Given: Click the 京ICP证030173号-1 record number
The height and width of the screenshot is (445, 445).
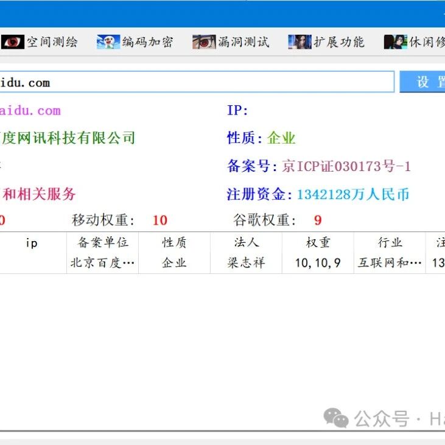Looking at the screenshot, I should tap(346, 166).
